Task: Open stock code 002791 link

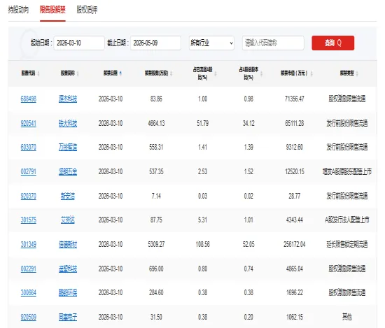Action: point(29,171)
